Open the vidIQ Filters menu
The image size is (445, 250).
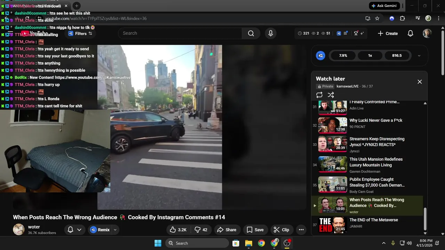tap(80, 33)
